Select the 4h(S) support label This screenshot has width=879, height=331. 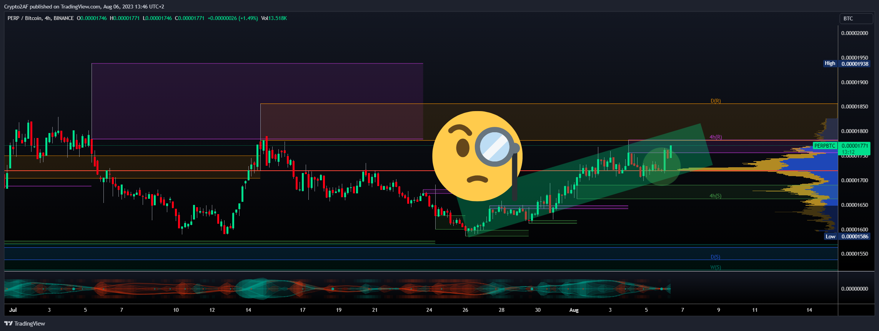[716, 196]
